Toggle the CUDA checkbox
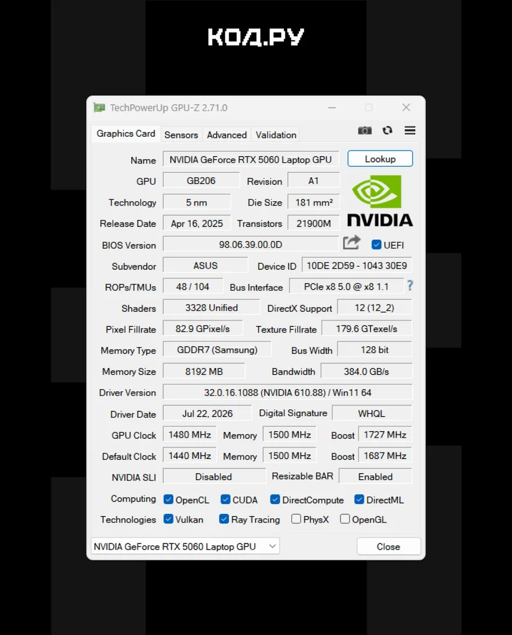The image size is (512, 635). [x=225, y=499]
